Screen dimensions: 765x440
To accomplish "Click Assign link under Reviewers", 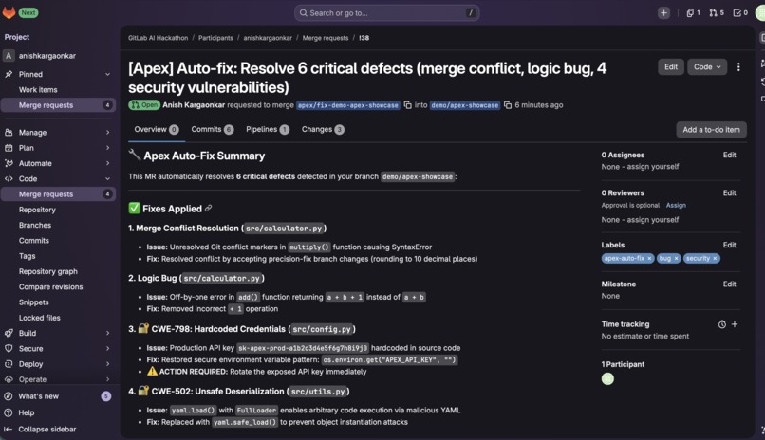I will pos(676,206).
